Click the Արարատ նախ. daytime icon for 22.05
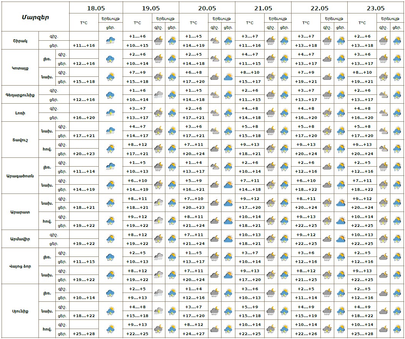Image resolution: width=405 pixels, height=339 pixels. coord(341,203)
